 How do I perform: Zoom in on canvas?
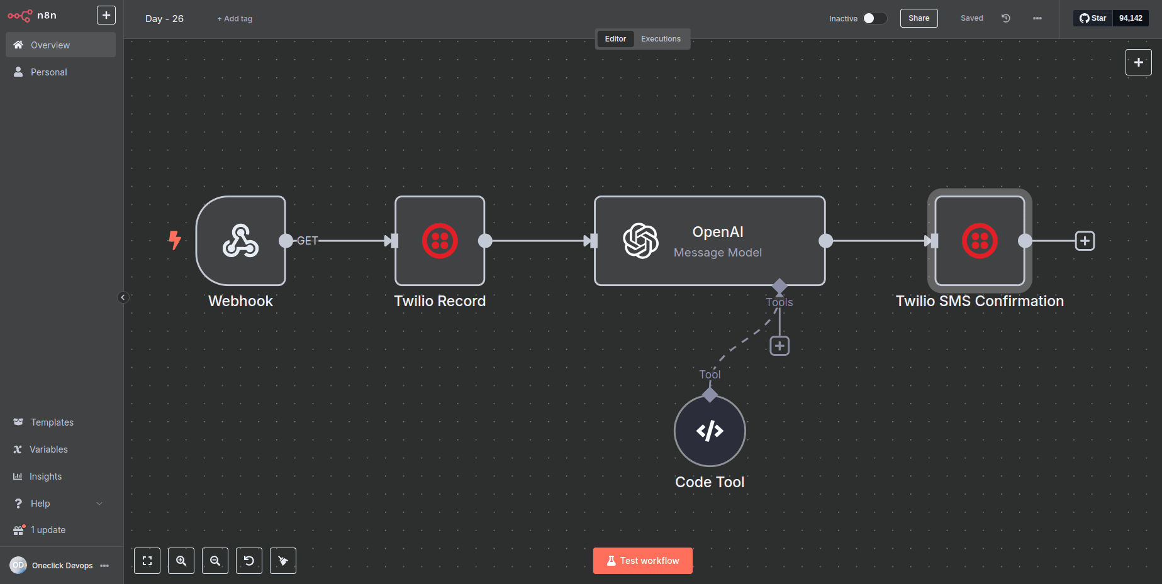[x=181, y=561]
